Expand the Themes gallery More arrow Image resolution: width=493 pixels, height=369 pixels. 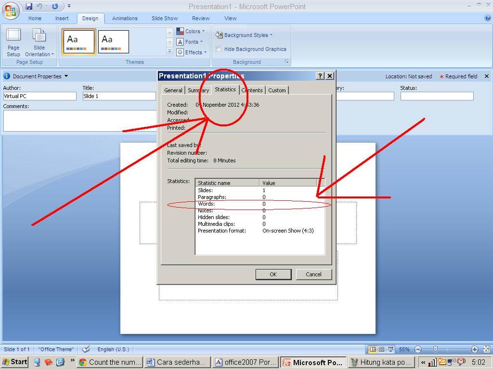[x=169, y=51]
